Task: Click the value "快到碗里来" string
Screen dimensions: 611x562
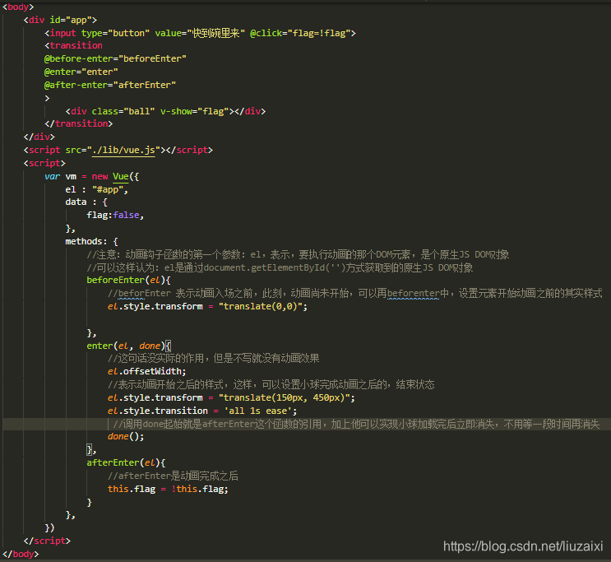Action: point(216,33)
